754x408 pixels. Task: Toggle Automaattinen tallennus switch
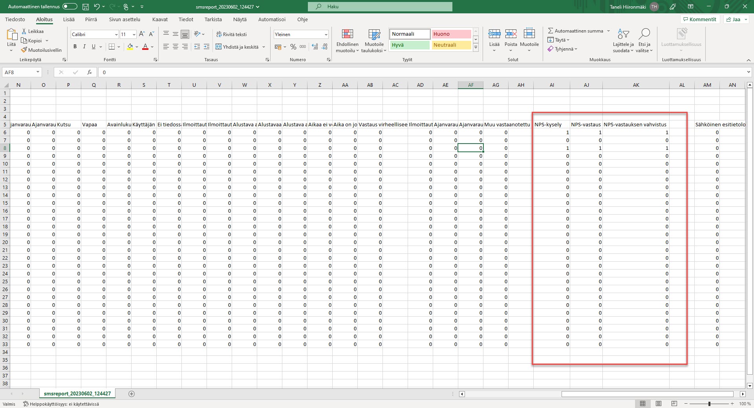70,7
